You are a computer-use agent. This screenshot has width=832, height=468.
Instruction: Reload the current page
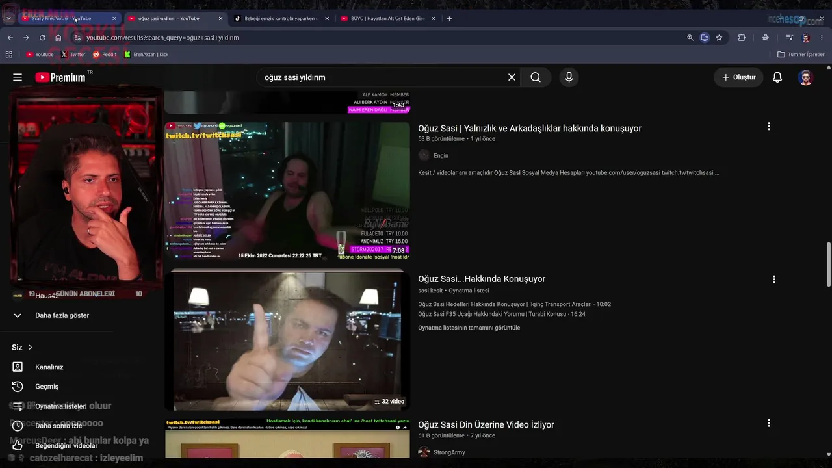pos(42,38)
